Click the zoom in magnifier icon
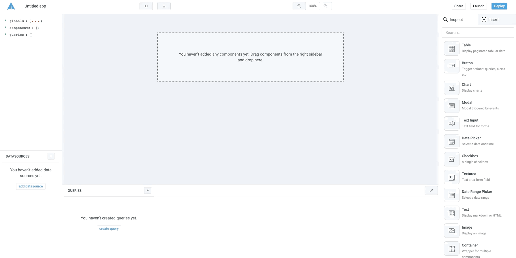516x258 pixels. (325, 6)
